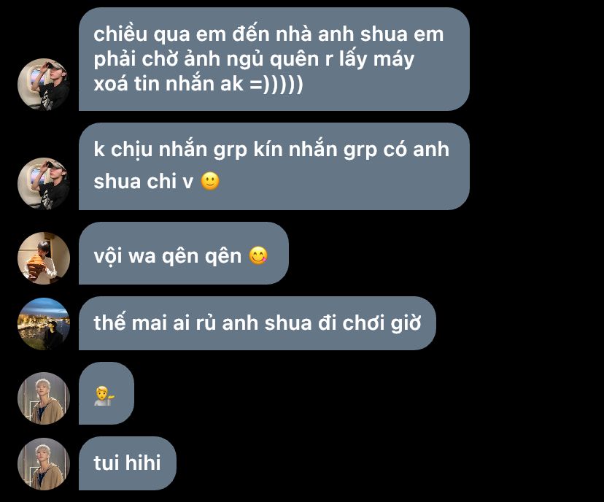
Task: Click the words 'xoá tin nhắn ak'
Action: pos(169,84)
